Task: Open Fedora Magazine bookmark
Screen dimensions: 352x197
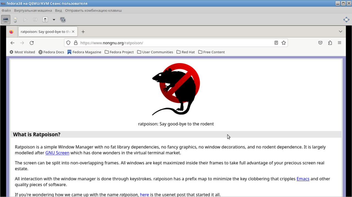Action: (84, 52)
